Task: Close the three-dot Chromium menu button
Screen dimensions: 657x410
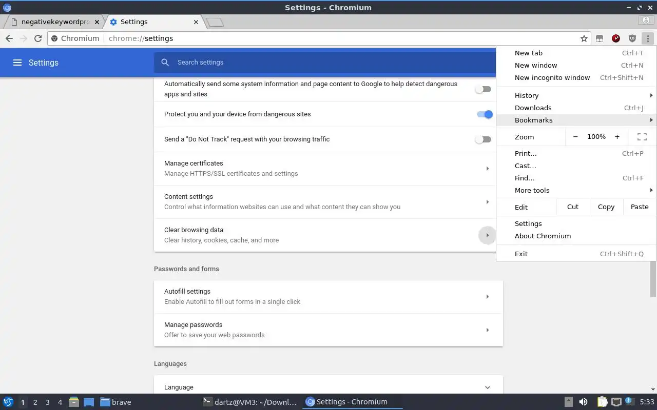Action: click(648, 38)
